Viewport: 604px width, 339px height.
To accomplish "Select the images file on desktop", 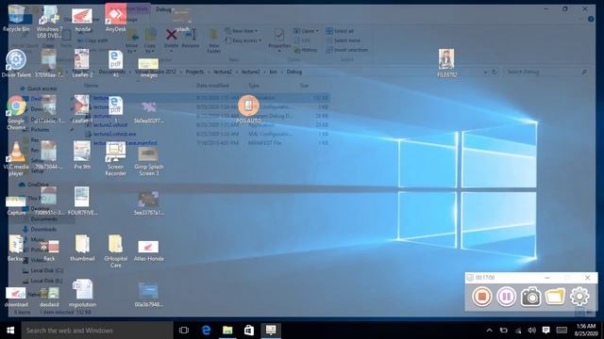I will pos(149,68).
